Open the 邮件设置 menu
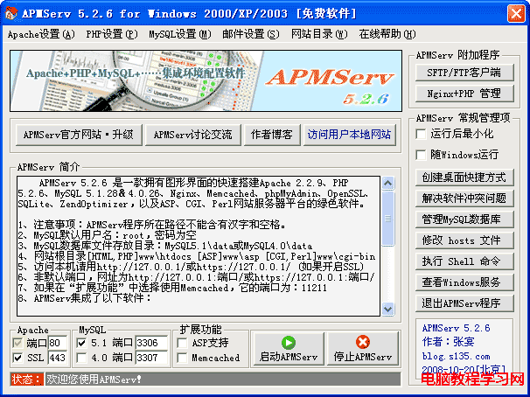 [251, 34]
